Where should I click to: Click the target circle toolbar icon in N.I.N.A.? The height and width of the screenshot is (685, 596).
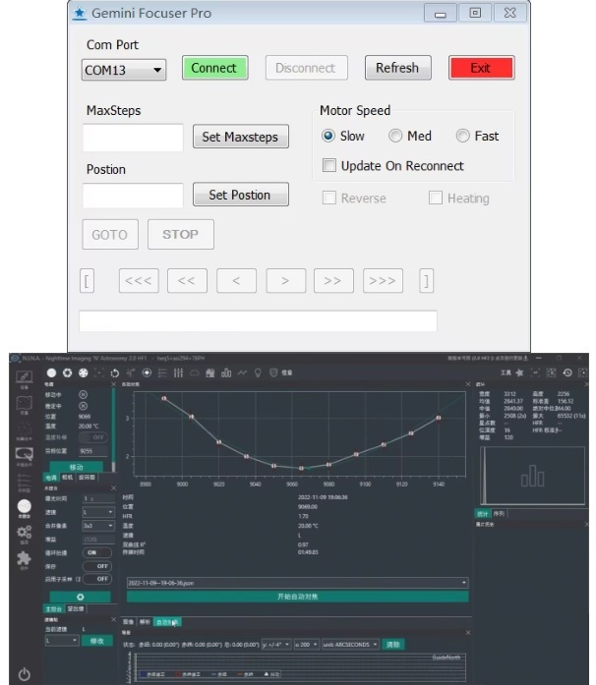(x=147, y=372)
